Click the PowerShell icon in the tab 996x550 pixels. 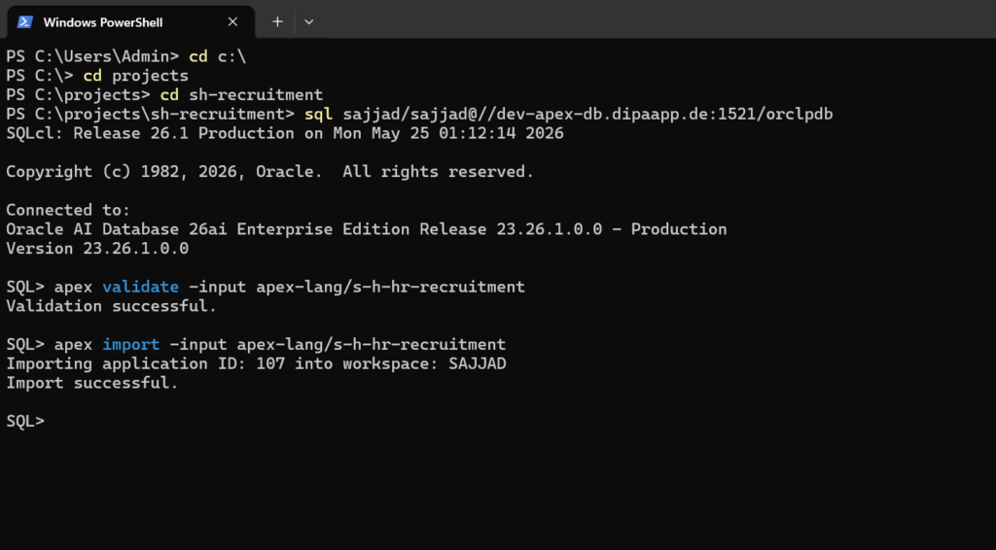pos(24,22)
